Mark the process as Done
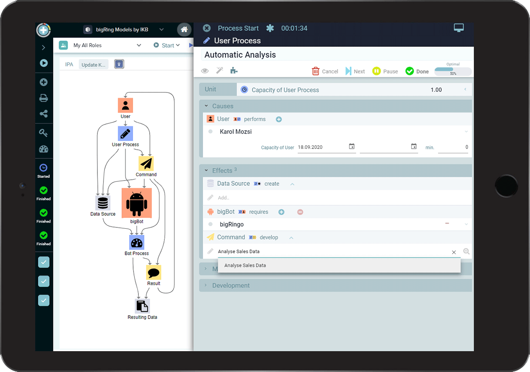 (417, 71)
